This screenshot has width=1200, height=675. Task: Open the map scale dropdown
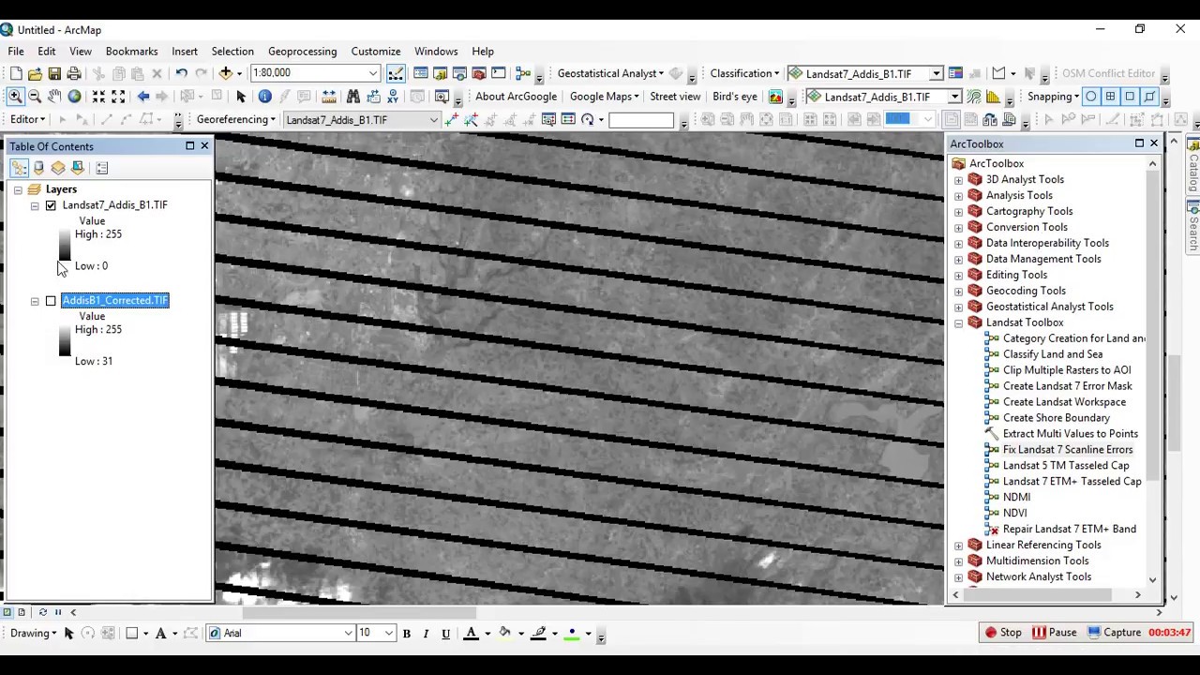pyautogui.click(x=373, y=73)
